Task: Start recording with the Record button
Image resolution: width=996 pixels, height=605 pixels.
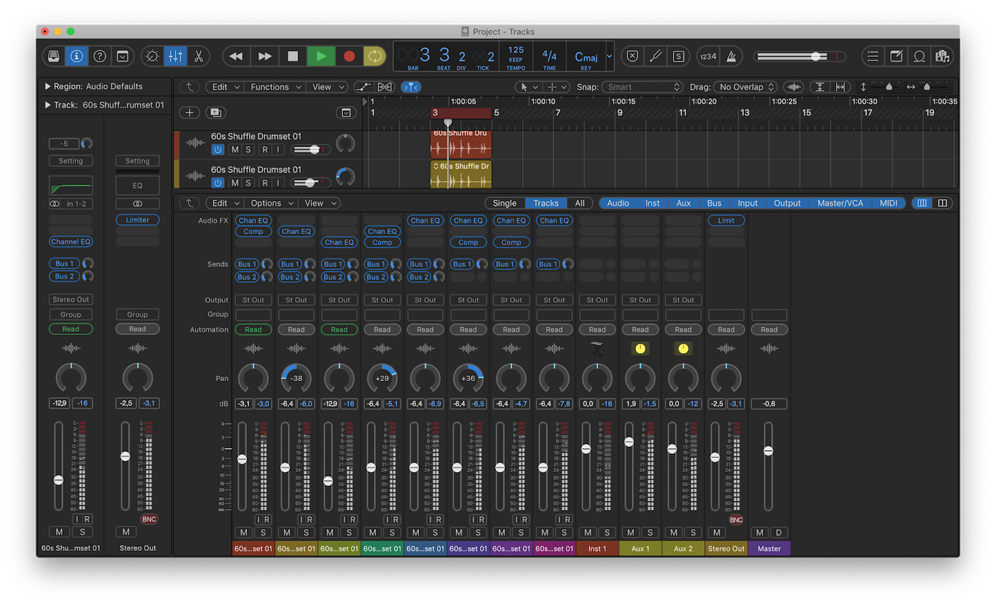Action: pyautogui.click(x=349, y=56)
